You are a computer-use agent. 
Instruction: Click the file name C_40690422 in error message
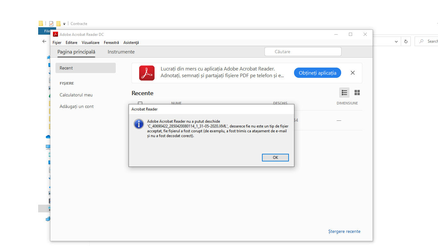coord(187,126)
